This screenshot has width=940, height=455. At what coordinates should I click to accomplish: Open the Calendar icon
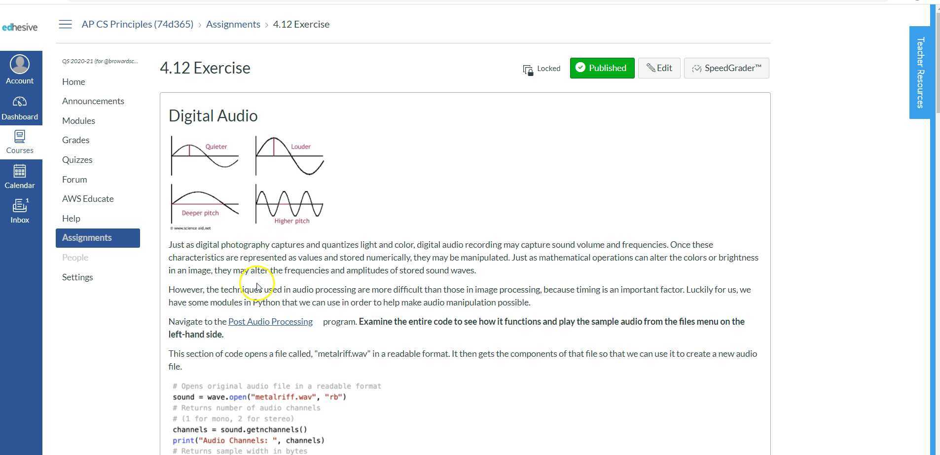tap(20, 171)
